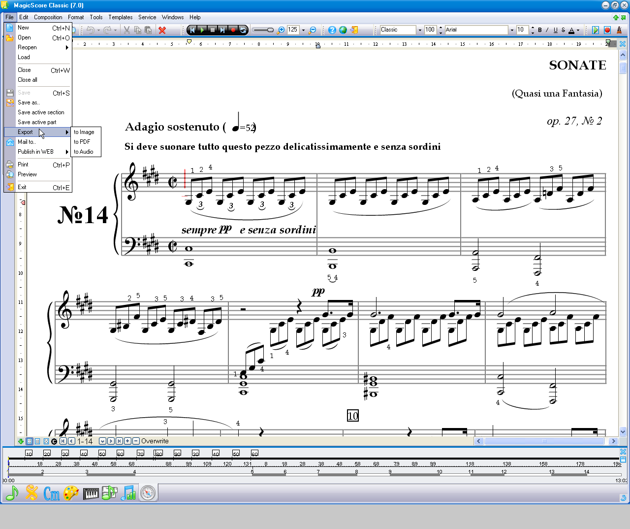
Task: Click the blue note with bars icon
Action: (129, 493)
